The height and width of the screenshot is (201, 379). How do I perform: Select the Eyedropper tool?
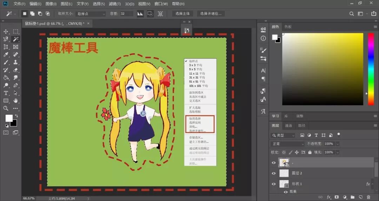(x=6, y=55)
